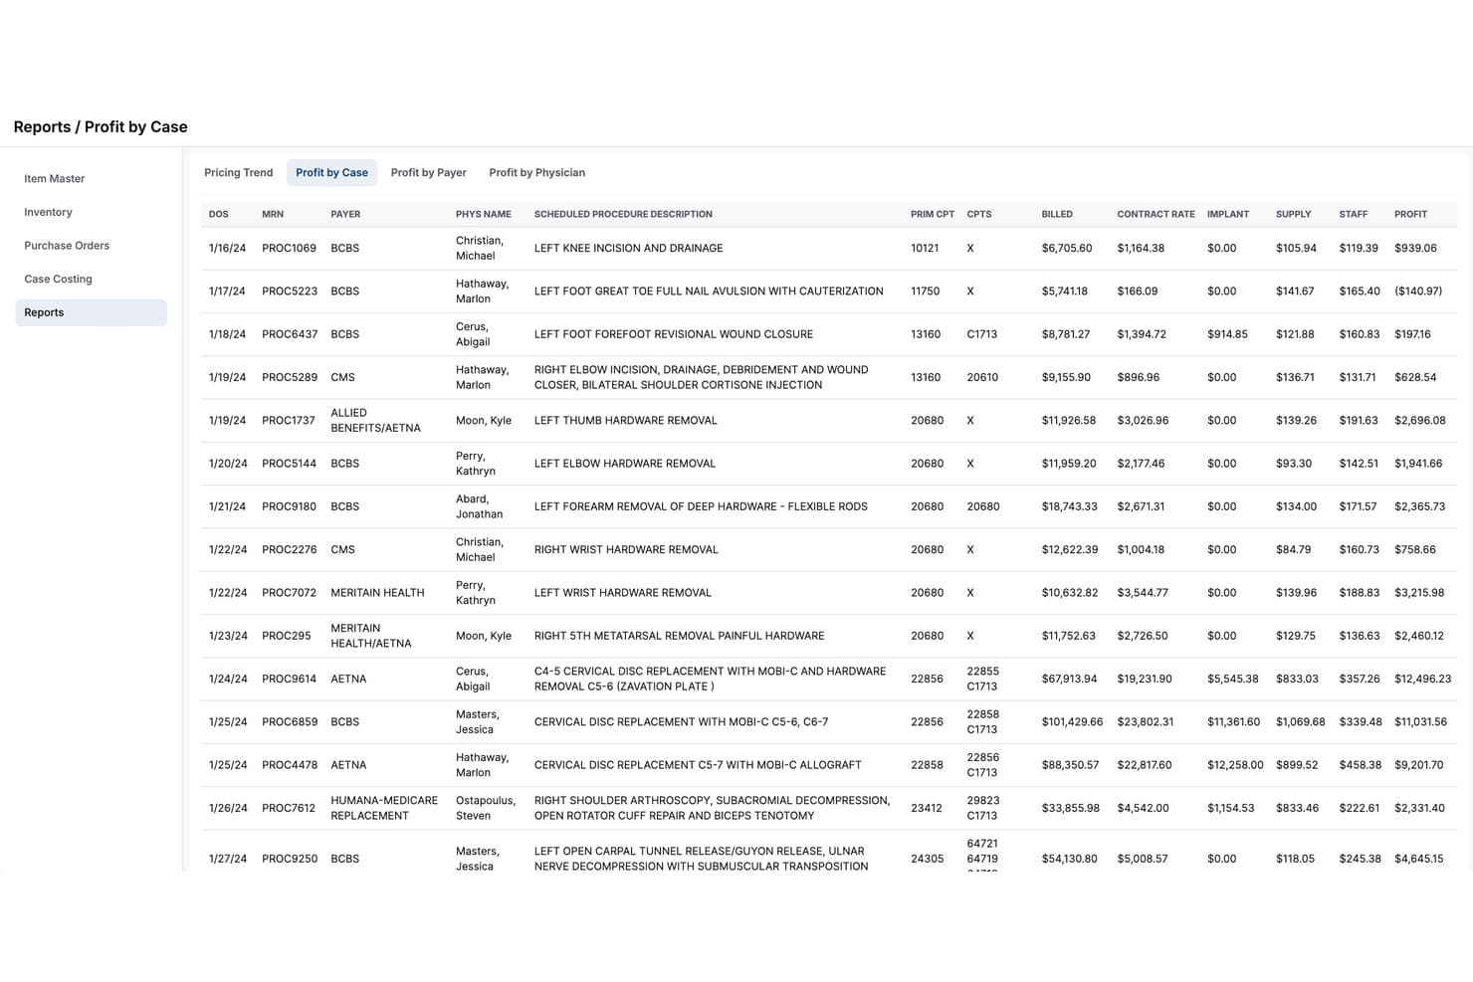Viewport: 1473px width, 982px height.
Task: Click contract rate $19,231.90
Action: point(1145,680)
